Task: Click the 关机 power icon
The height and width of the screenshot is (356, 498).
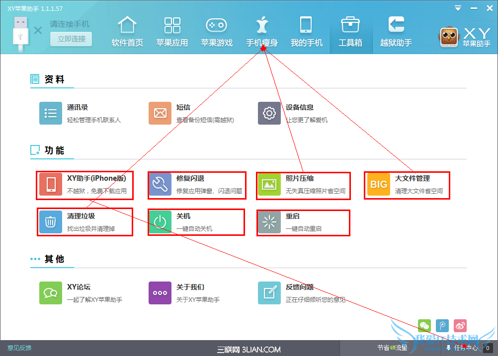Action: pyautogui.click(x=160, y=222)
